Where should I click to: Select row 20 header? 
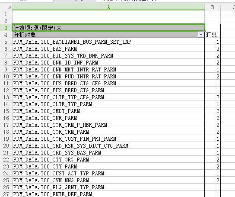click(6, 146)
